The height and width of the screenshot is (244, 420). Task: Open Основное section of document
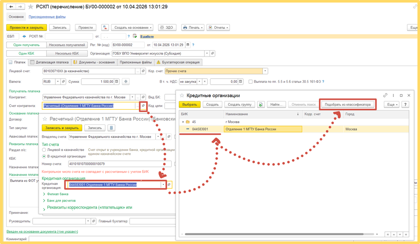tap(16, 17)
